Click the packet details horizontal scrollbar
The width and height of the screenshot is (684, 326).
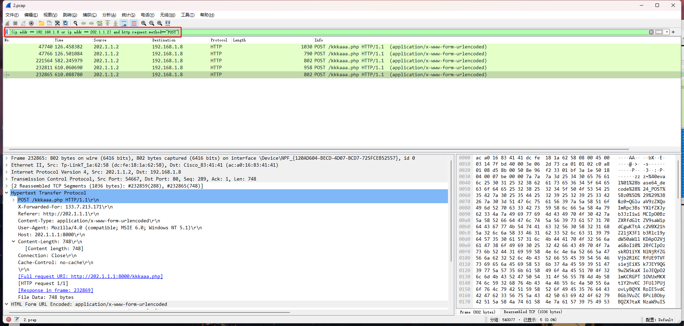pyautogui.click(x=150, y=312)
